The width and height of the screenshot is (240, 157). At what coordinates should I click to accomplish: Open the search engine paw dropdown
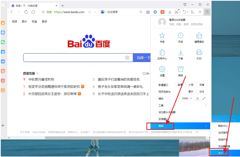coord(103,12)
